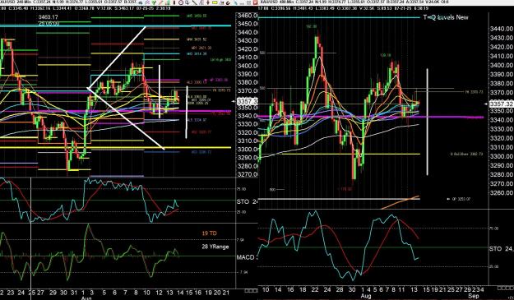Click the '3463.17' value in the left chart
514x300 pixels.
(x=49, y=17)
